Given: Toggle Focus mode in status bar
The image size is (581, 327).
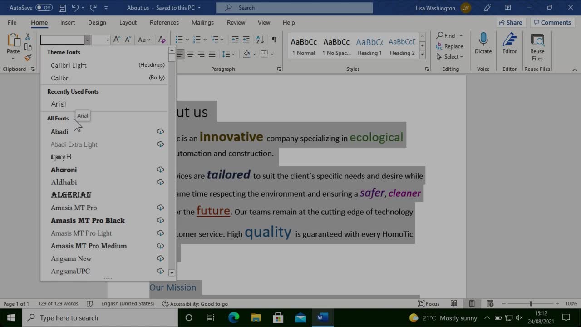Looking at the screenshot, I should (428, 304).
